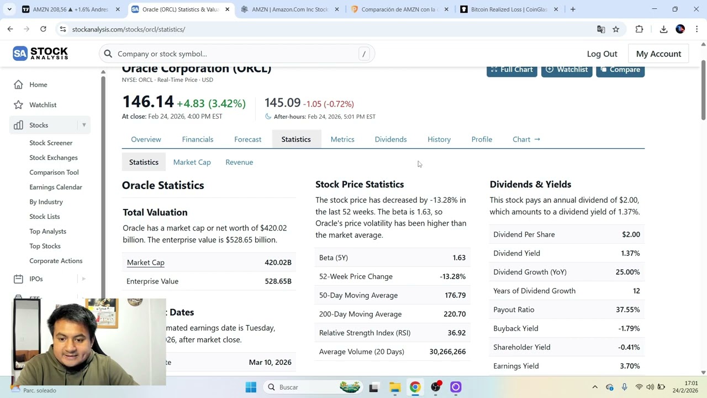Click the Google Translate icon in address bar
This screenshot has width=707, height=398.
click(x=601, y=29)
